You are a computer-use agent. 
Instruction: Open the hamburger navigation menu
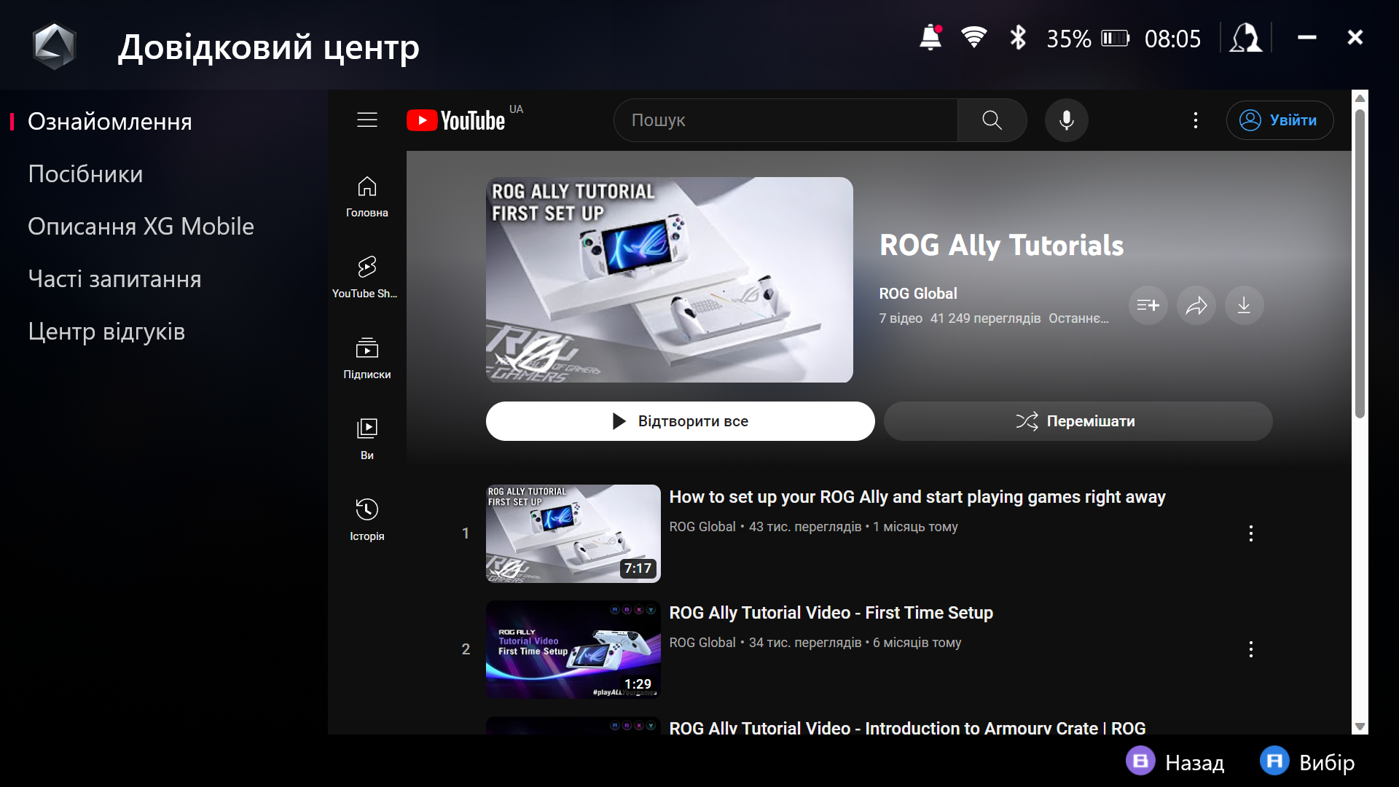coord(367,120)
